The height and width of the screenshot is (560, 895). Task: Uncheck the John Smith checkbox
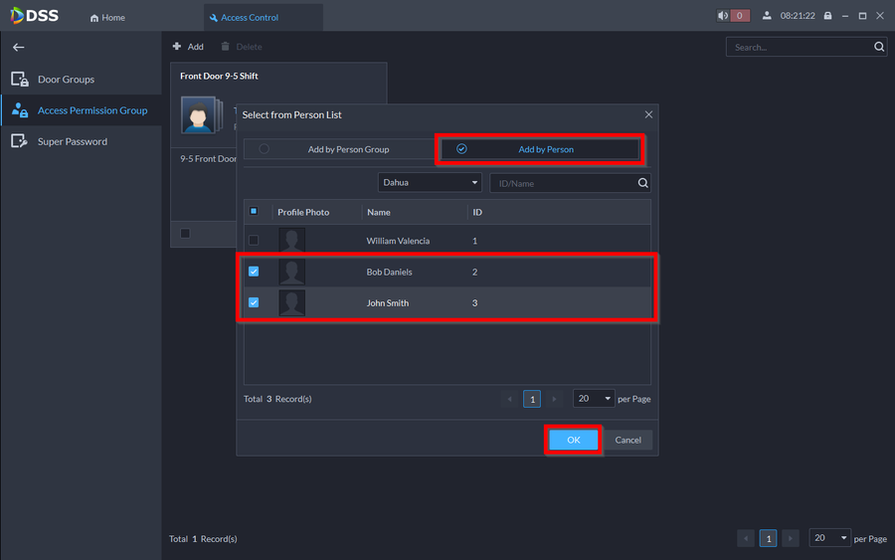[254, 302]
